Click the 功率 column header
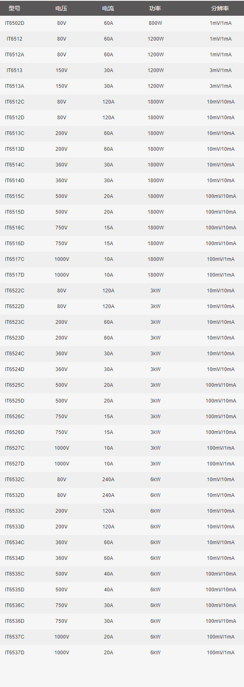 tap(155, 8)
